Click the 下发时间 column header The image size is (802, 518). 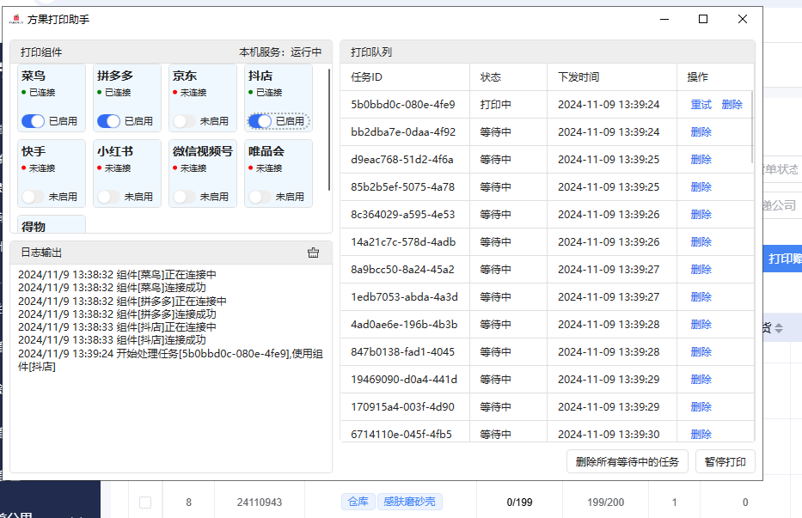[x=579, y=77]
